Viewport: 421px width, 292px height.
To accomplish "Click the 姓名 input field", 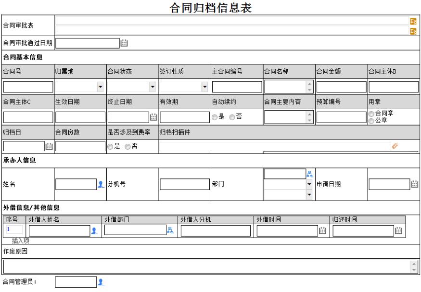I will pos(76,184).
